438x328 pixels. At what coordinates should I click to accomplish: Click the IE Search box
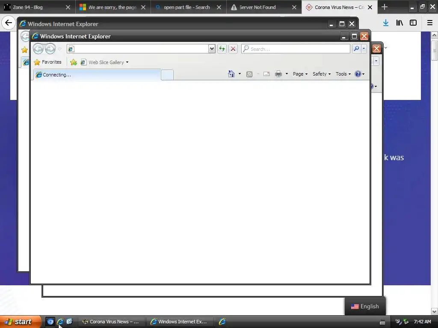click(296, 49)
